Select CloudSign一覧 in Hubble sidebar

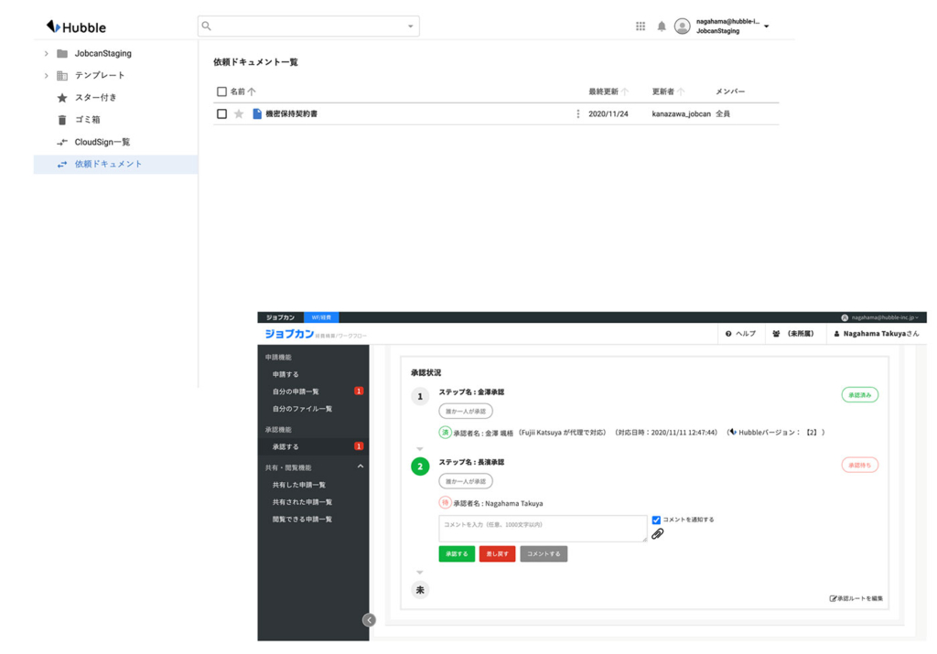coord(102,142)
